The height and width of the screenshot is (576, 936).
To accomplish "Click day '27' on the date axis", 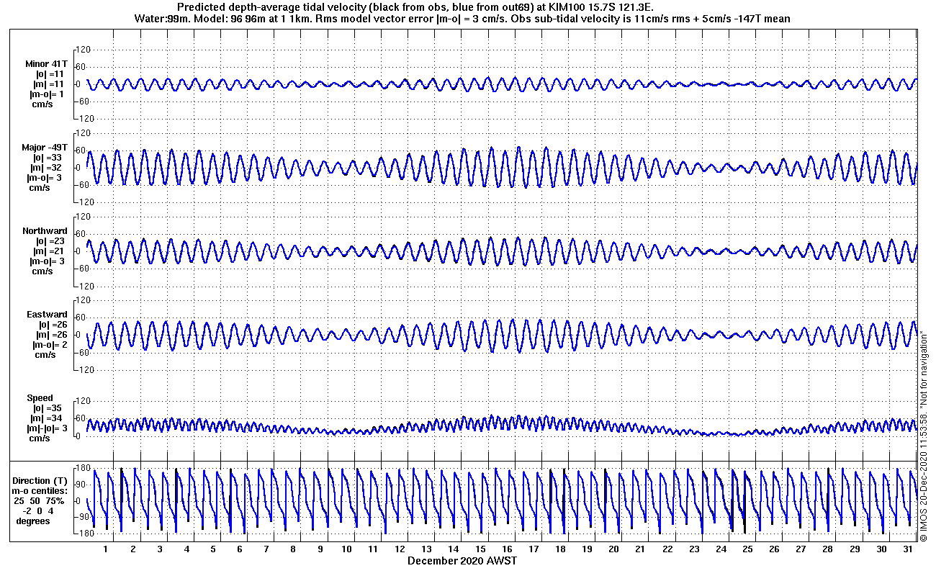I will (x=801, y=549).
